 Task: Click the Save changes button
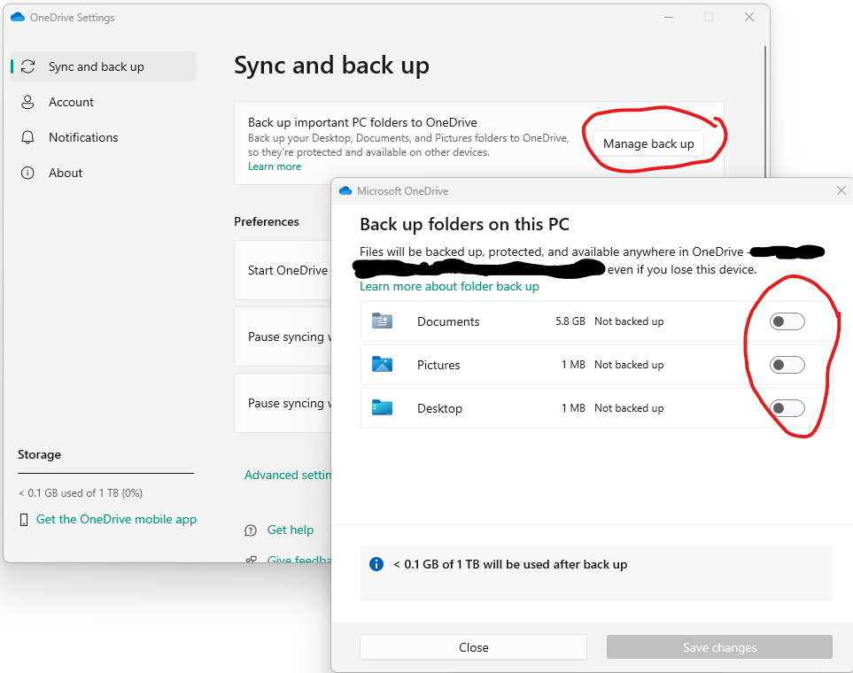coord(719,647)
